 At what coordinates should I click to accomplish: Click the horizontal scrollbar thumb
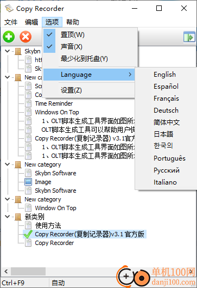point(28,271)
